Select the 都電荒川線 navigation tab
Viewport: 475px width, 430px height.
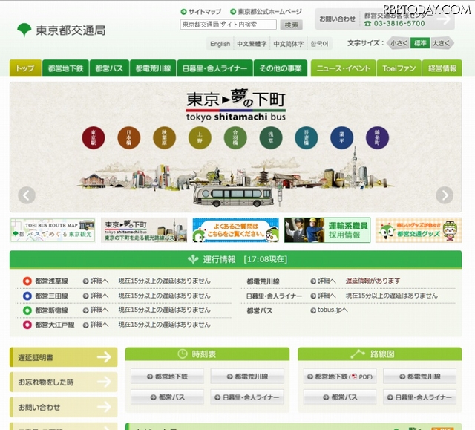point(154,68)
